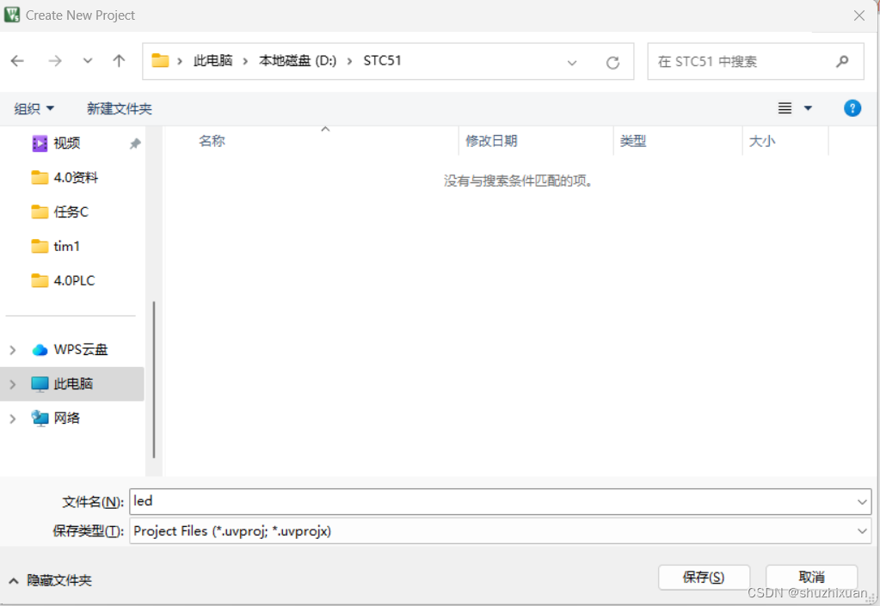Screen dimensions: 880x606
Task: Click the Keil icon in the title bar
Action: pyautogui.click(x=11, y=15)
